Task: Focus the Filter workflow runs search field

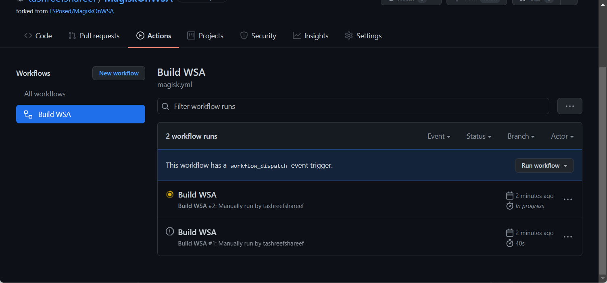Action: coord(359,106)
